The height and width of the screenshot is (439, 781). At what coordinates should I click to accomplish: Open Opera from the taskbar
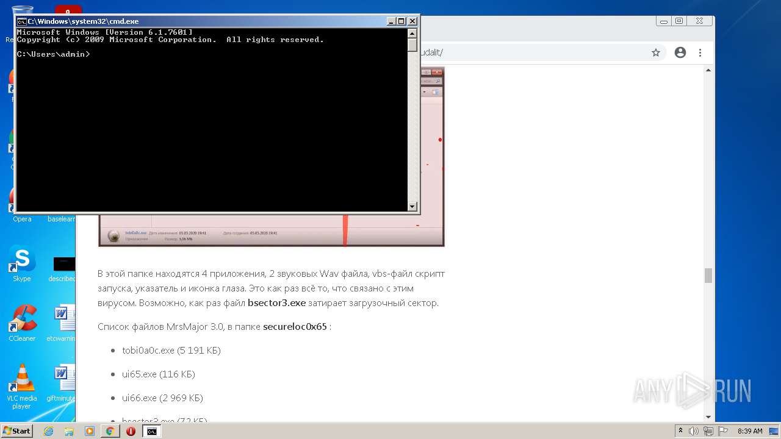coord(131,431)
